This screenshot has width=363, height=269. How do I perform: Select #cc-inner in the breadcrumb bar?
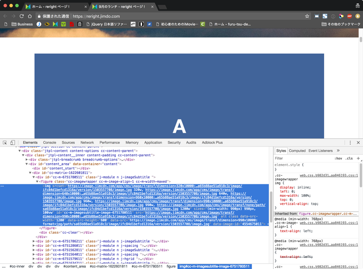(17, 266)
